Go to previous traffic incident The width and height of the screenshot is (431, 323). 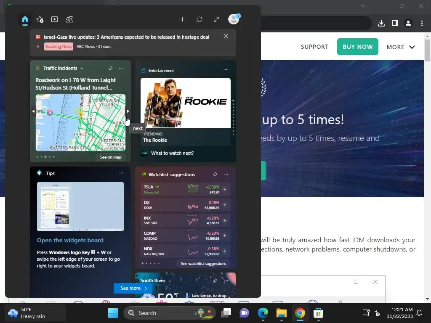pos(33,111)
